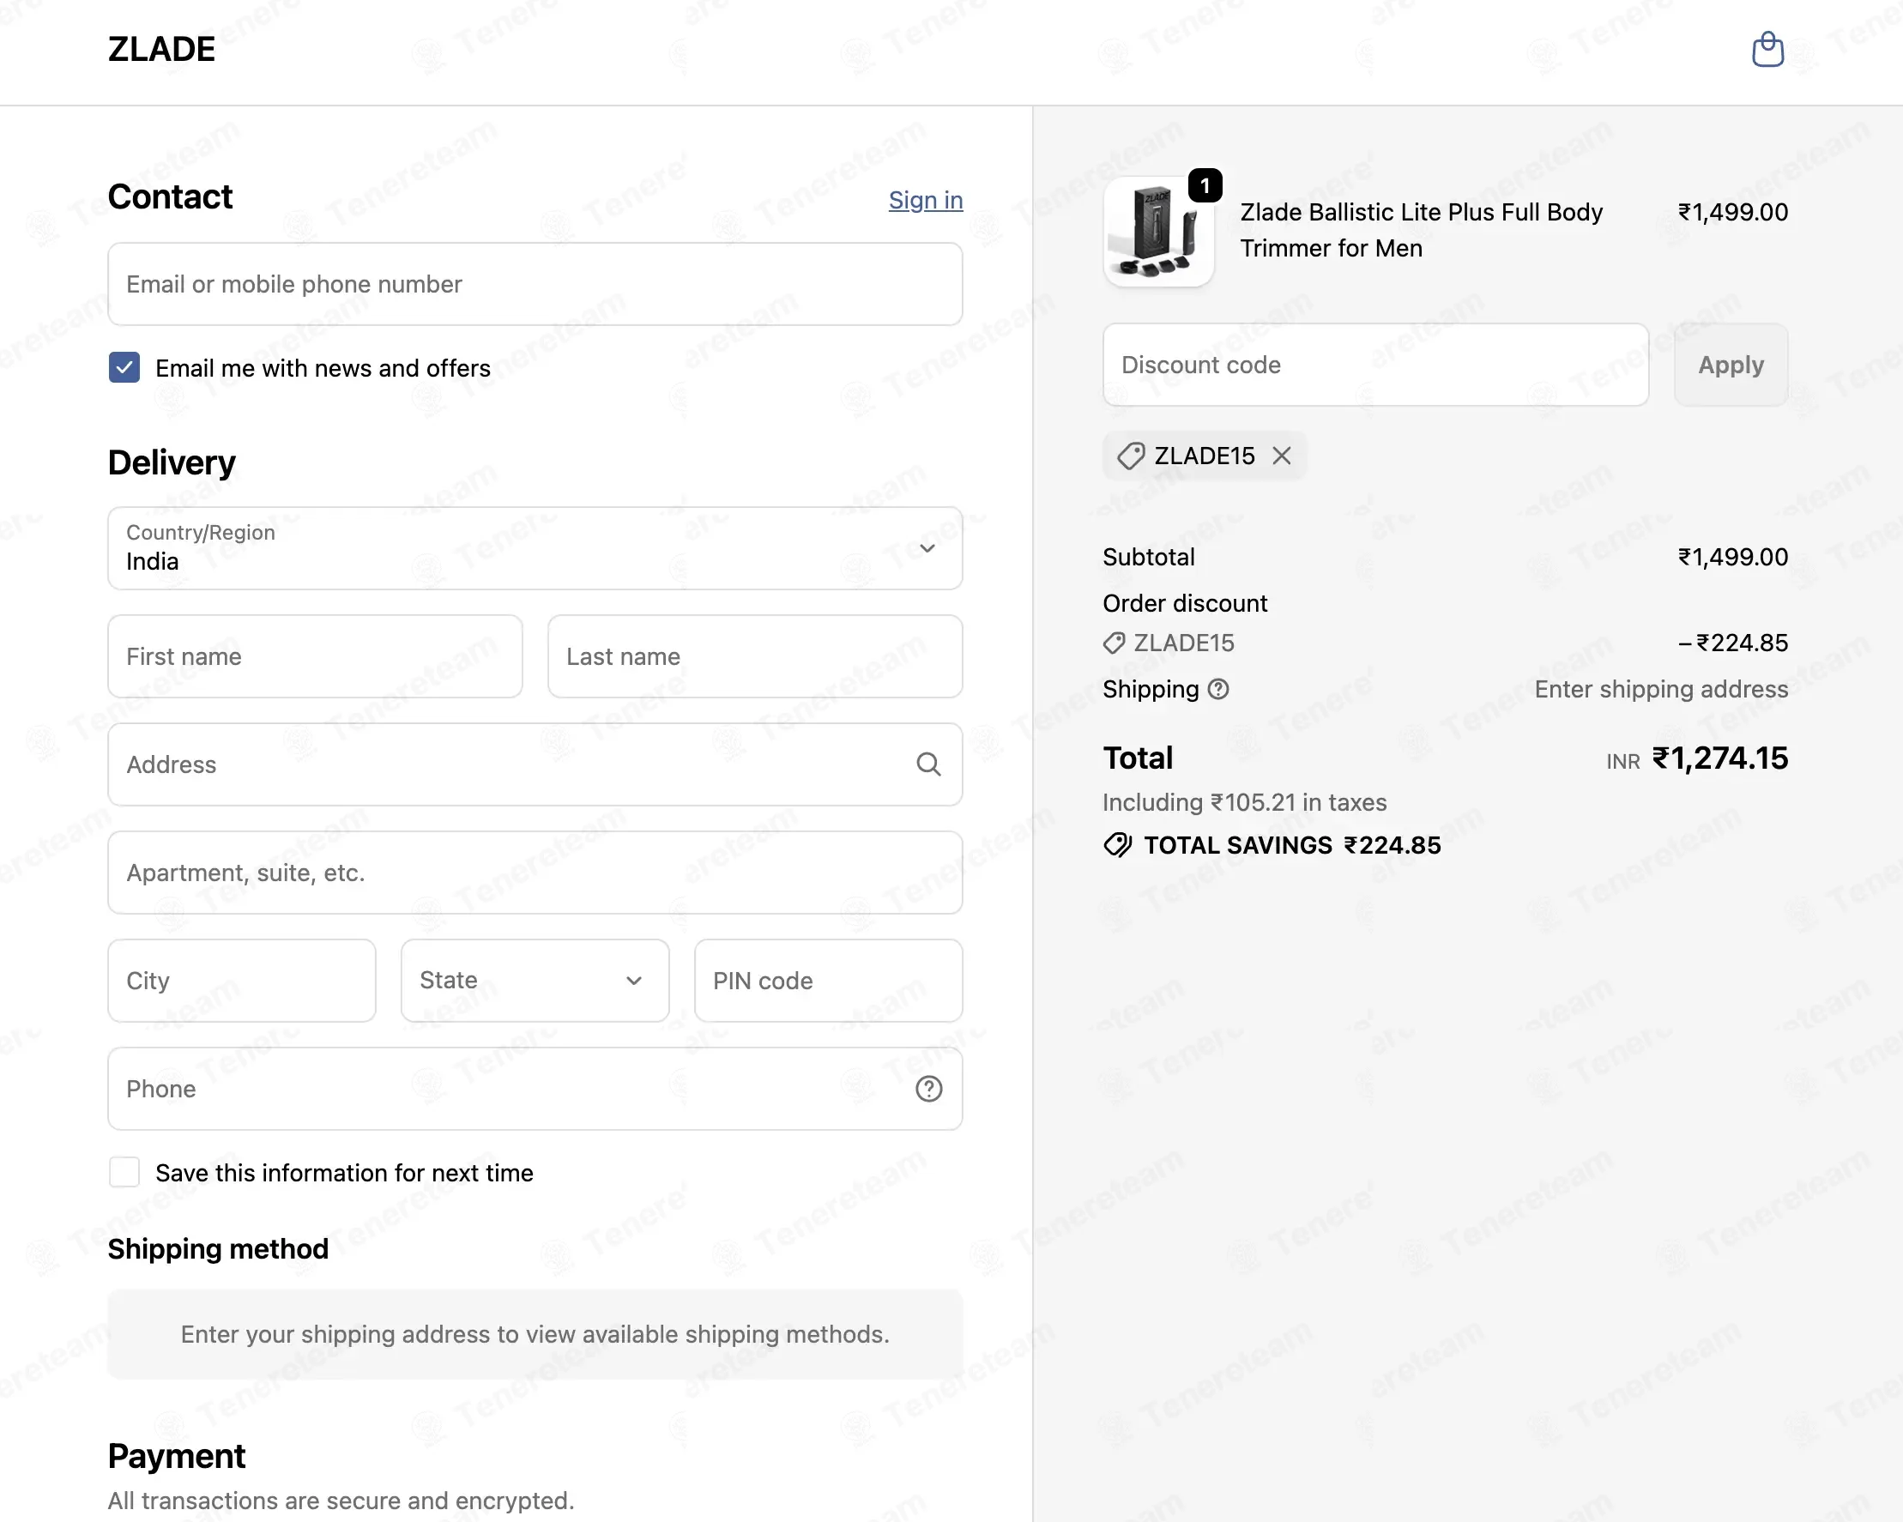Click the product line price ₹1,499.00

coord(1732,212)
